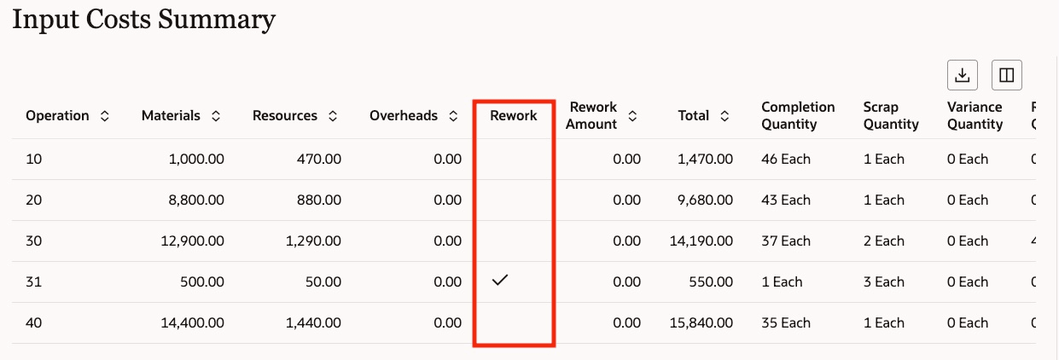This screenshot has height=360, width=1059.
Task: Open the column chooser icon
Action: 1007,75
